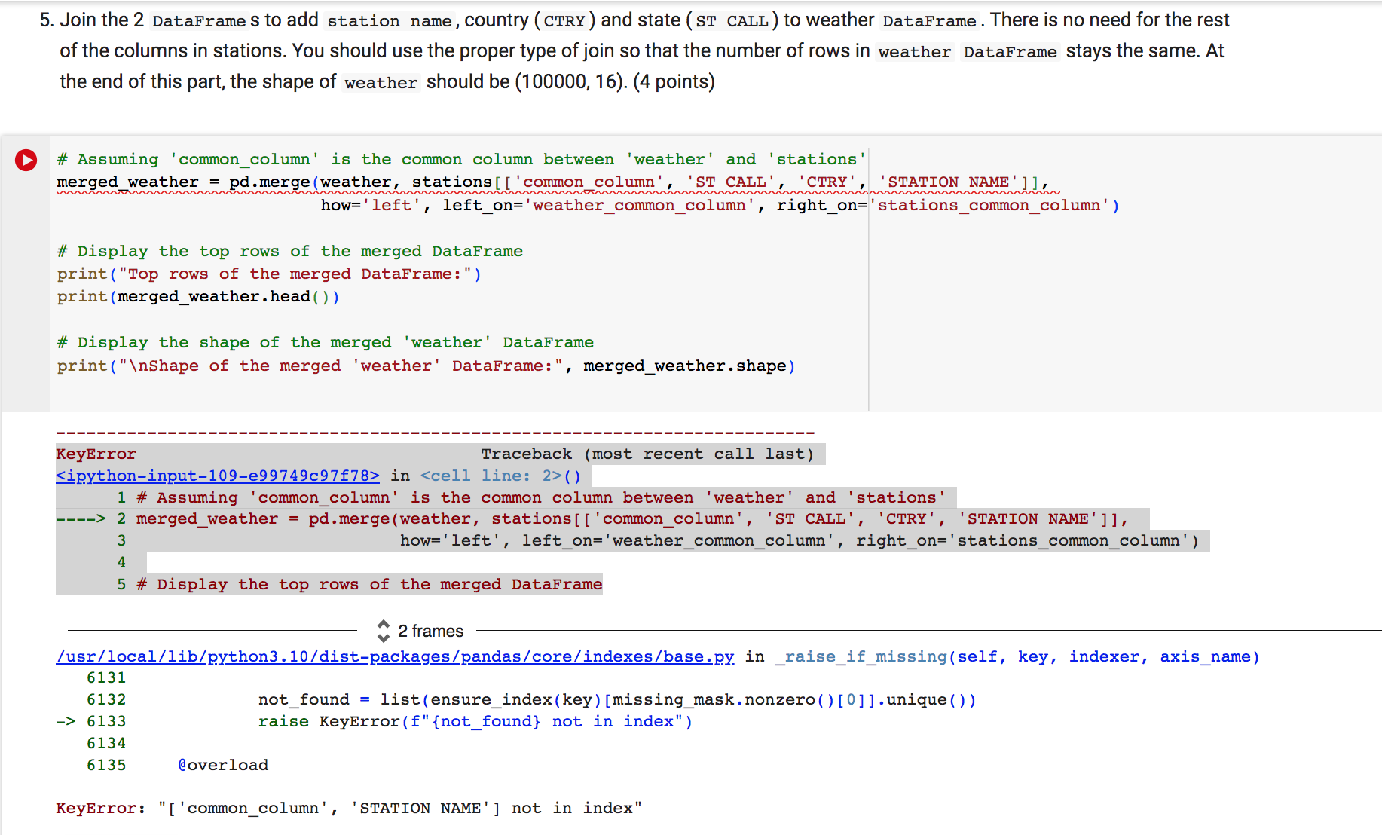Click the raise KeyError line in base.py
The image size is (1382, 835).
(475, 721)
